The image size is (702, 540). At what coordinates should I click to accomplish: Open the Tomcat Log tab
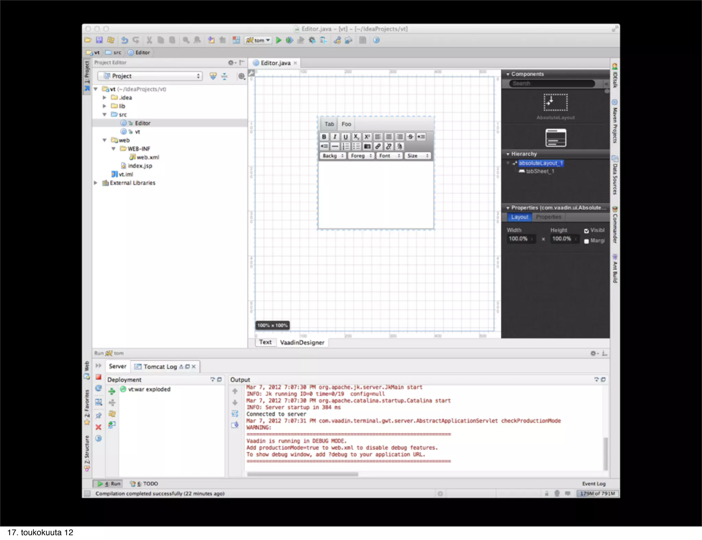click(x=160, y=367)
